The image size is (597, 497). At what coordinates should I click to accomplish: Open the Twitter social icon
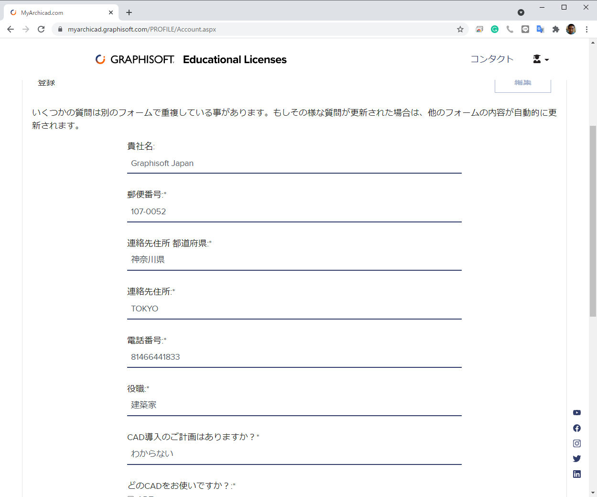point(577,459)
